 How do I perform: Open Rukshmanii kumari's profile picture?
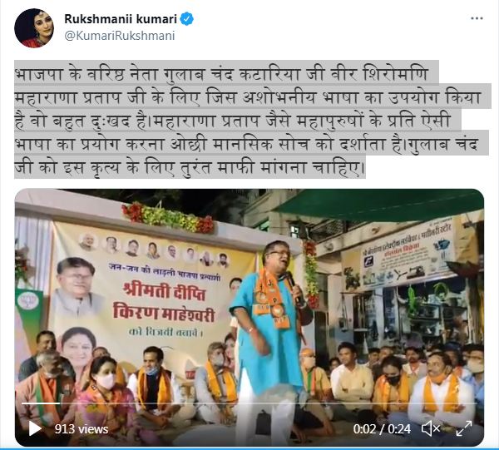pyautogui.click(x=34, y=28)
